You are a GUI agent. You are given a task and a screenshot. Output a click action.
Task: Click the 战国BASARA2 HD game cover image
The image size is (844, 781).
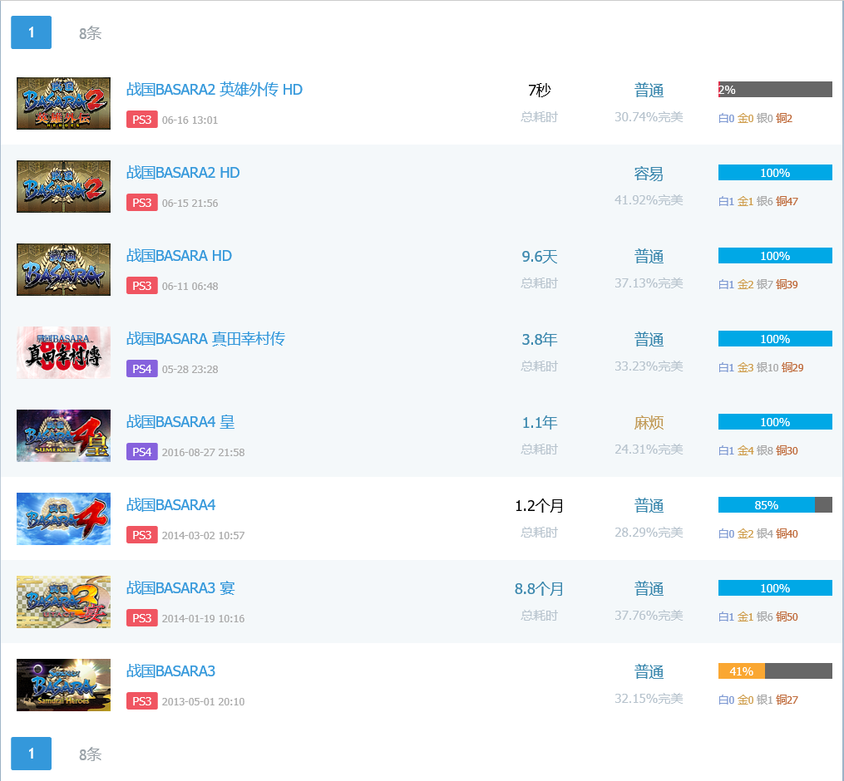coord(63,186)
